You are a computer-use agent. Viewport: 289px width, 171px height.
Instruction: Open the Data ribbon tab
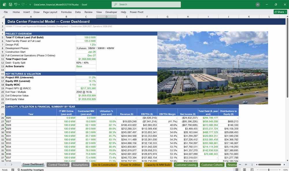pyautogui.click(x=78, y=12)
